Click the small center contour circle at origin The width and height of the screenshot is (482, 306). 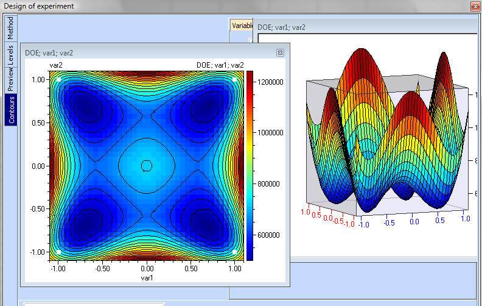(147, 165)
